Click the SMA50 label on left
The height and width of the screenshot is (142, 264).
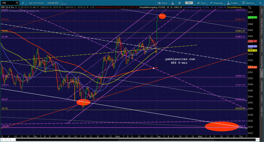pyautogui.click(x=5, y=85)
